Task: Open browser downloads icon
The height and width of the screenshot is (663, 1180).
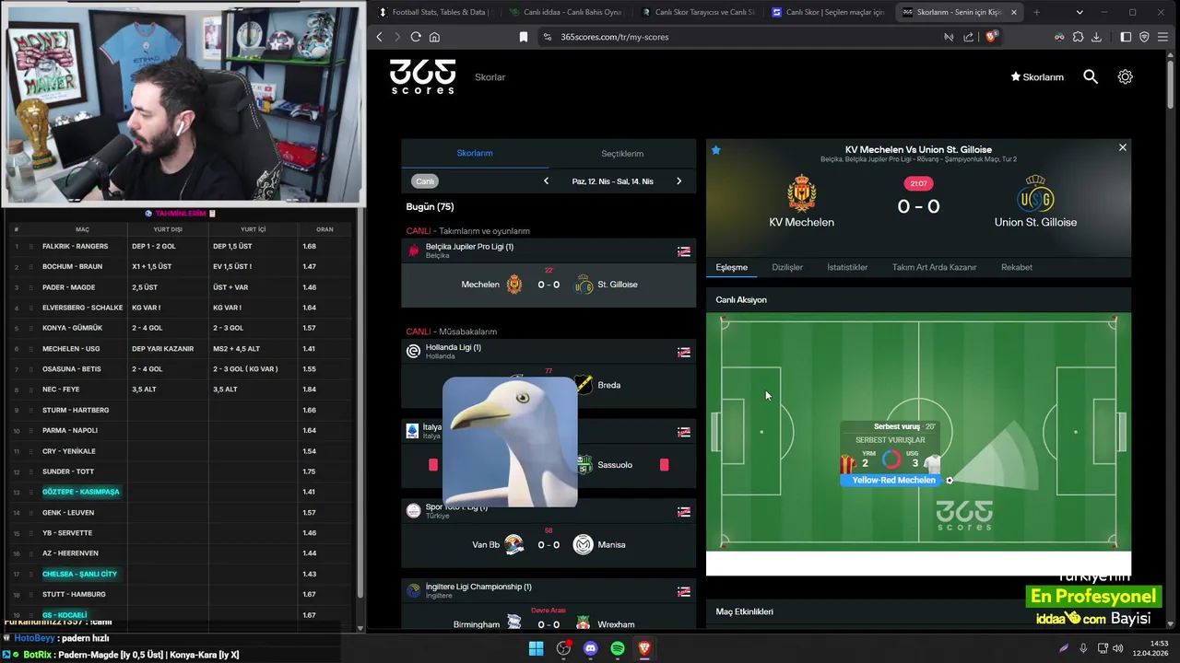Action: 1096,37
